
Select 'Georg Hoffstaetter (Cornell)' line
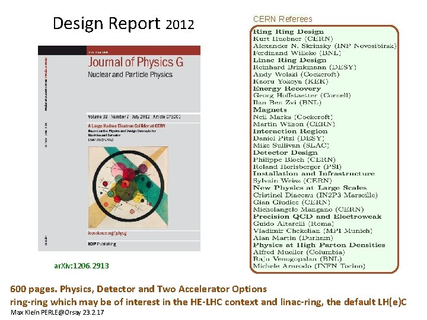[x=302, y=95]
